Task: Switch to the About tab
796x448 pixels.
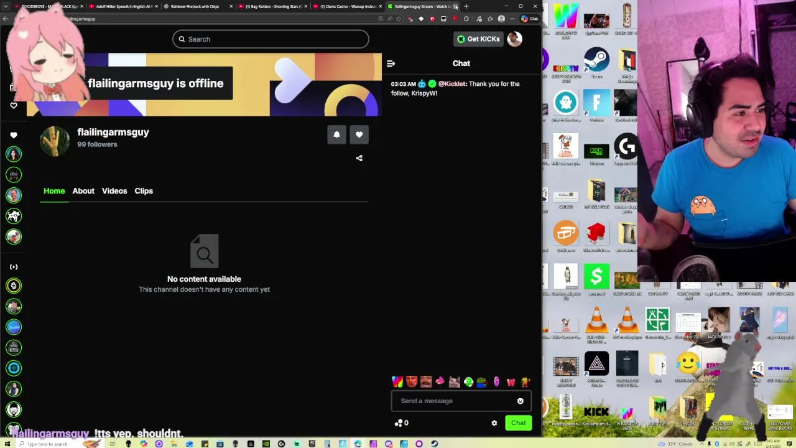Action: 83,191
